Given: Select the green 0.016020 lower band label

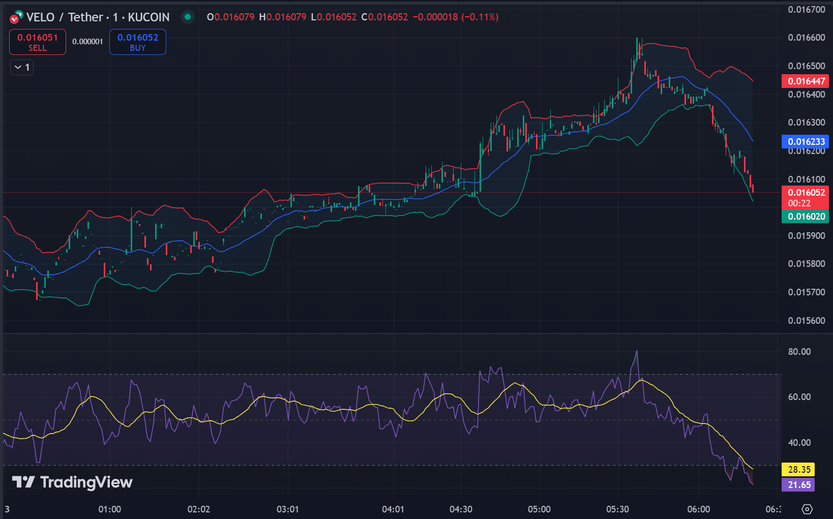Looking at the screenshot, I should tap(806, 217).
